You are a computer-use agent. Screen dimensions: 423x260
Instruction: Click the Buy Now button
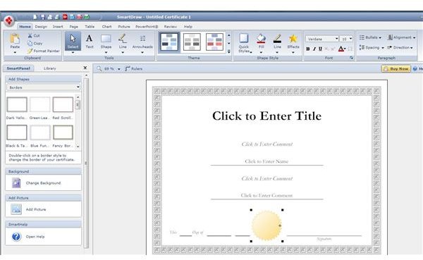click(x=396, y=69)
